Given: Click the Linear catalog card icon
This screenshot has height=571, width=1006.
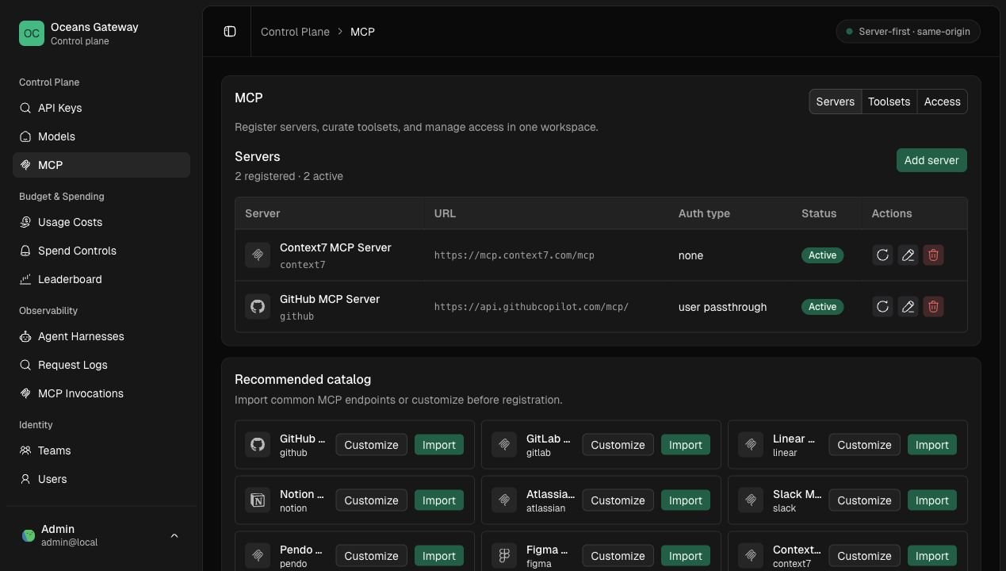Looking at the screenshot, I should click(x=751, y=445).
